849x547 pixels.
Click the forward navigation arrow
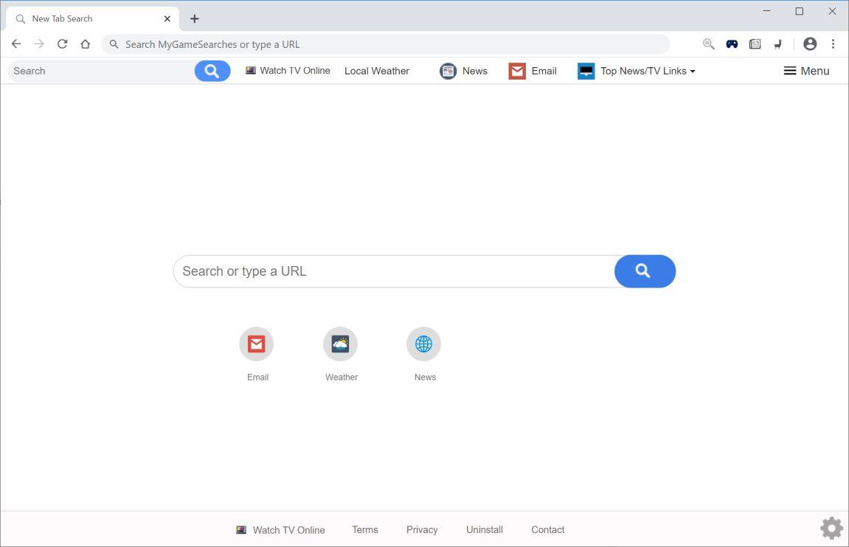pos(39,43)
